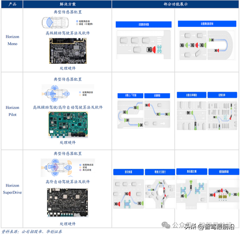This screenshot has height=235, width=240.
Task: Click orange 雷达 legend square in Pilot row
Action: click(x=80, y=95)
